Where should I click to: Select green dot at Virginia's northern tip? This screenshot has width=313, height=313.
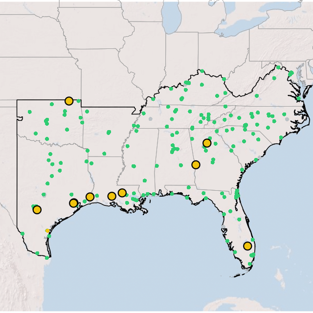pyautogui.click(x=278, y=67)
